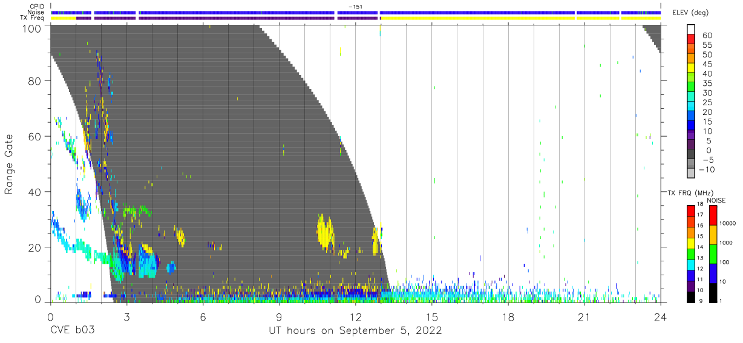This screenshot has height=343, width=743.
Task: Click the 21 tick on UT hours axis
Action: tap(584, 316)
